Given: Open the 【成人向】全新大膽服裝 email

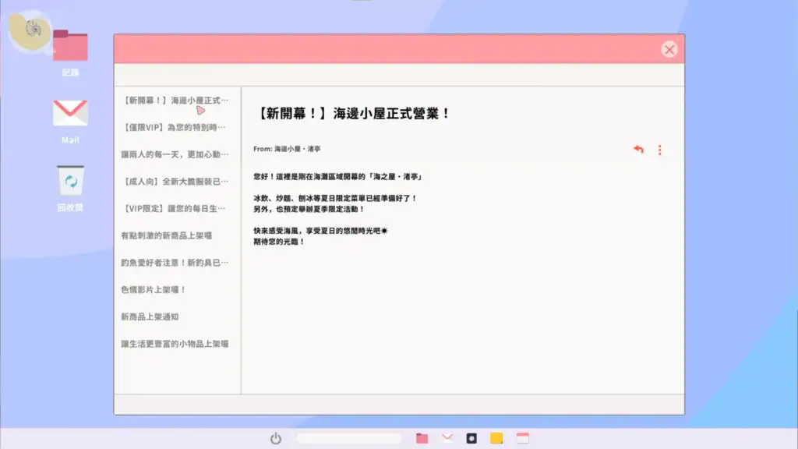Looking at the screenshot, I should point(174,180).
